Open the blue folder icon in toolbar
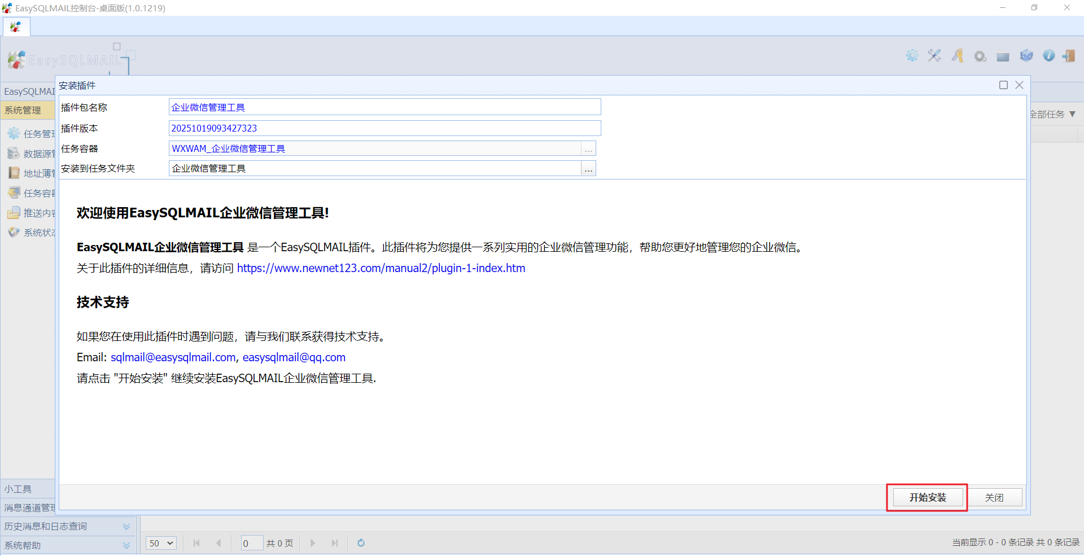The height and width of the screenshot is (556, 1084). coord(1003,56)
